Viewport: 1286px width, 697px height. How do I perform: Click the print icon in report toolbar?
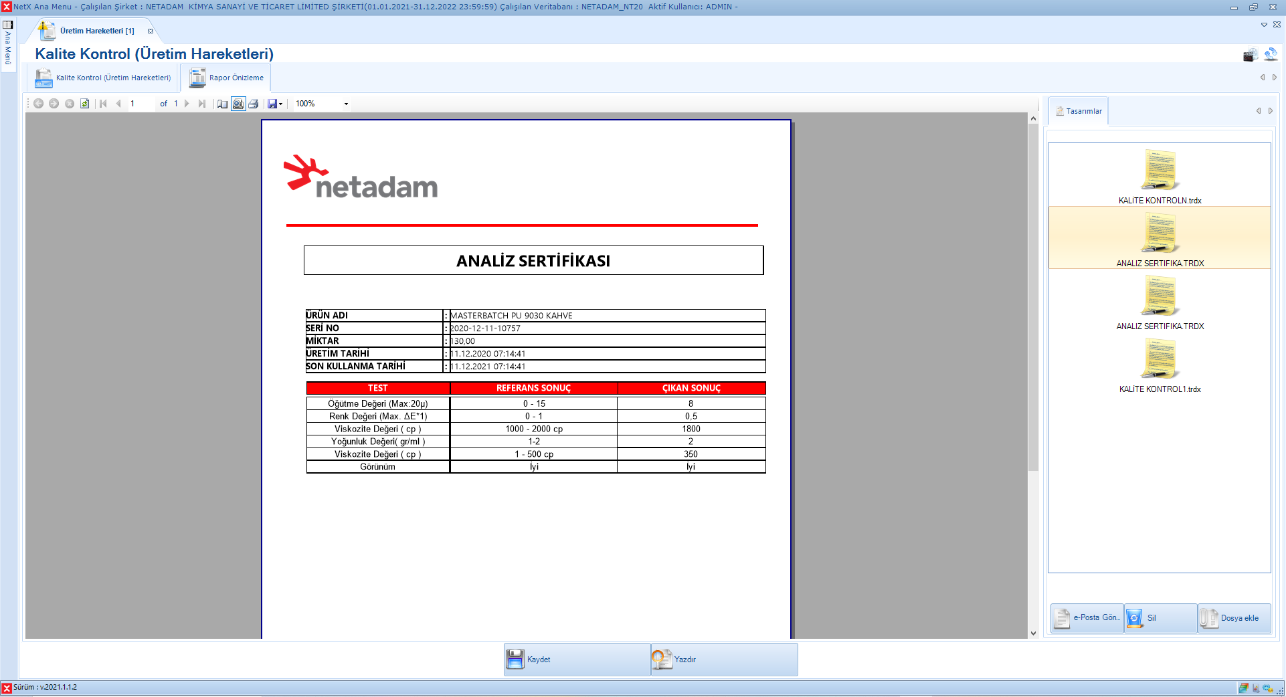pyautogui.click(x=254, y=104)
